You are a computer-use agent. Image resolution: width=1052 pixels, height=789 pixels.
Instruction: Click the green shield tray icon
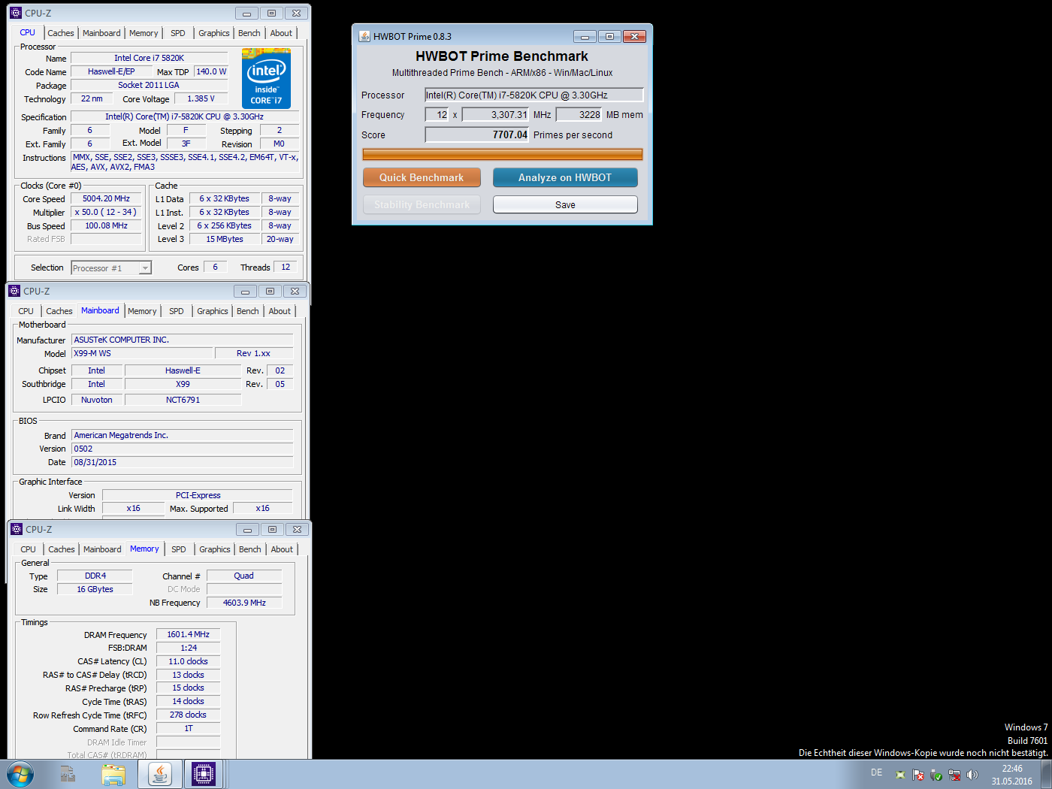tap(936, 775)
